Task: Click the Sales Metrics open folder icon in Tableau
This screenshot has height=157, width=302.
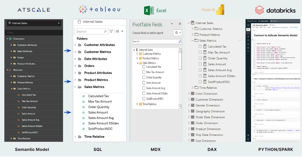Action: [80, 87]
